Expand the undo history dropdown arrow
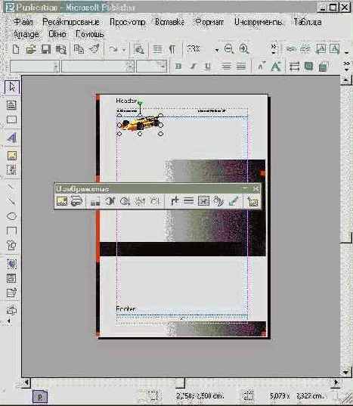Image resolution: width=353 pixels, height=406 pixels. 124,50
